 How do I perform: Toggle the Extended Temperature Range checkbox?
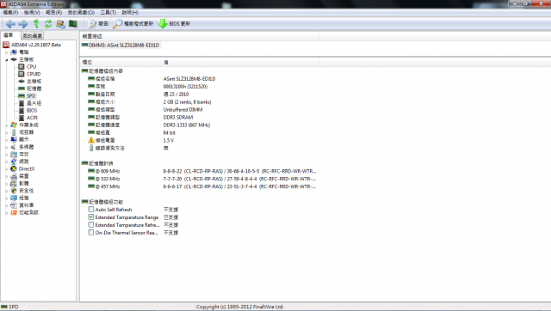[91, 217]
